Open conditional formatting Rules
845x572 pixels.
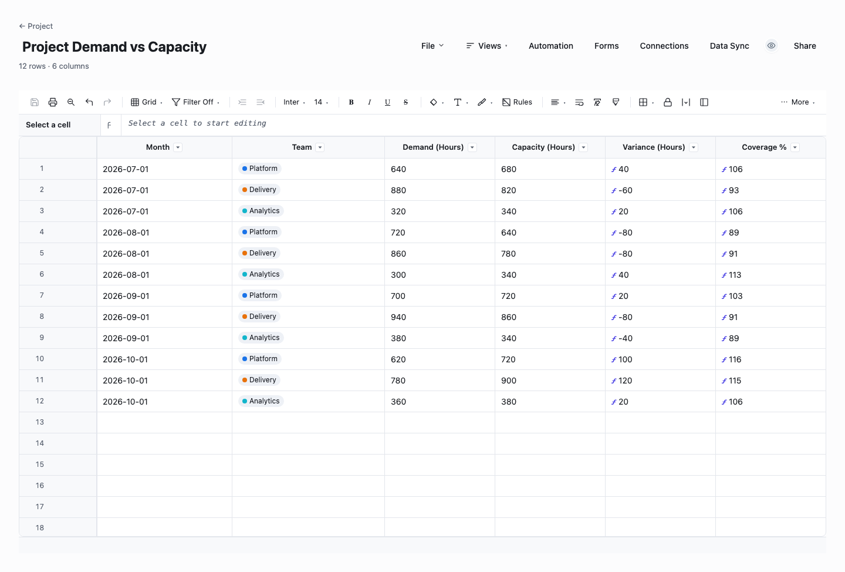click(517, 102)
